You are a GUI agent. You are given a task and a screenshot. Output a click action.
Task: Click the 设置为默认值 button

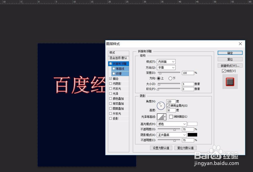tap(161, 148)
